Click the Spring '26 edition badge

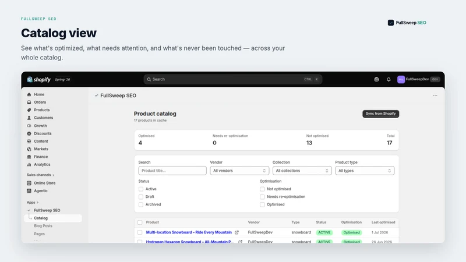point(62,80)
